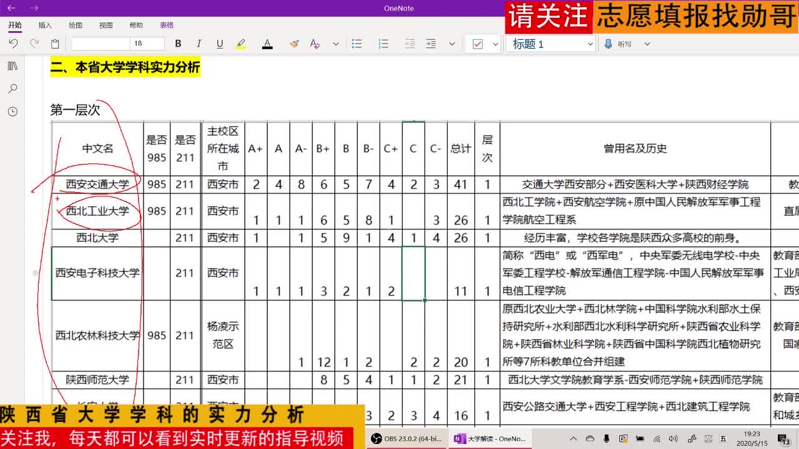Apply a numbered list
The width and height of the screenshot is (799, 449).
(x=383, y=44)
